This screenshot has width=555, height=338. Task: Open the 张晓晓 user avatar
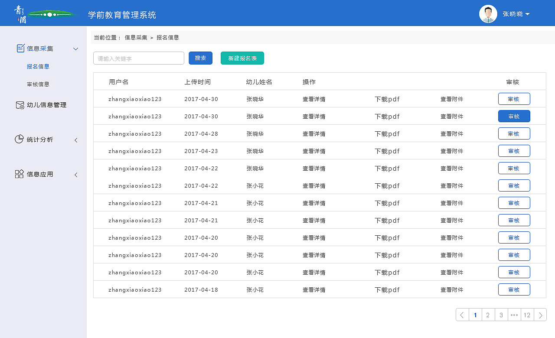click(488, 13)
